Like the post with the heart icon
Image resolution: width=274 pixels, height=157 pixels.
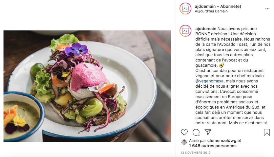pos(184,132)
